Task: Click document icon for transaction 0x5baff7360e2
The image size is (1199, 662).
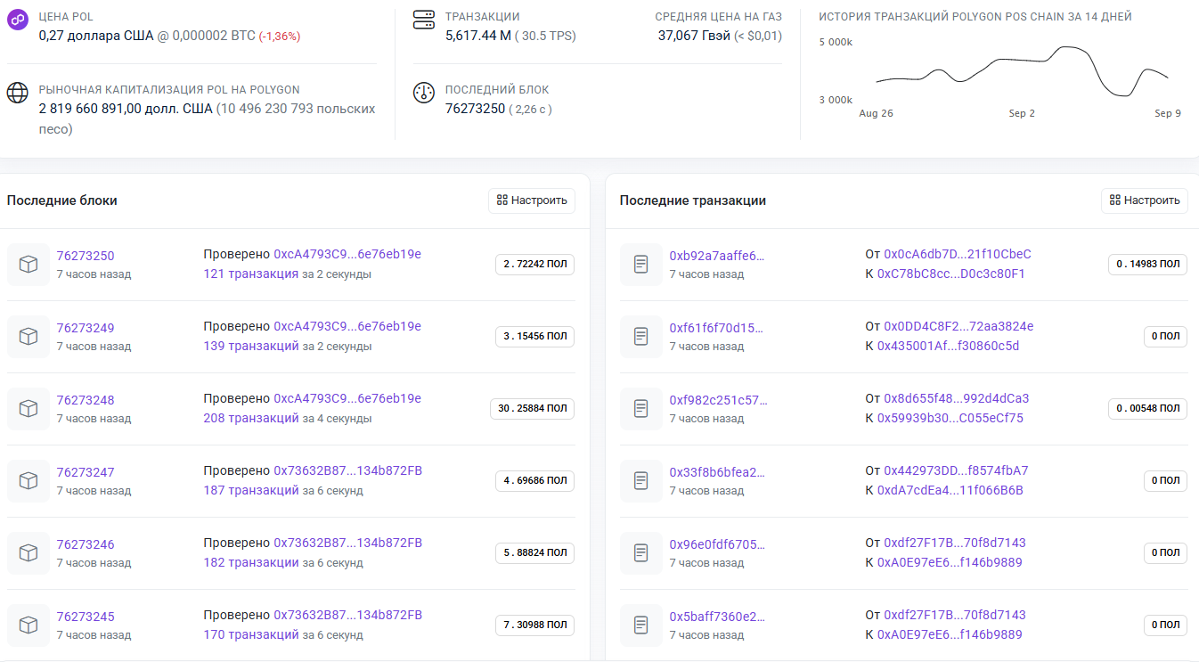Action: pos(641,625)
